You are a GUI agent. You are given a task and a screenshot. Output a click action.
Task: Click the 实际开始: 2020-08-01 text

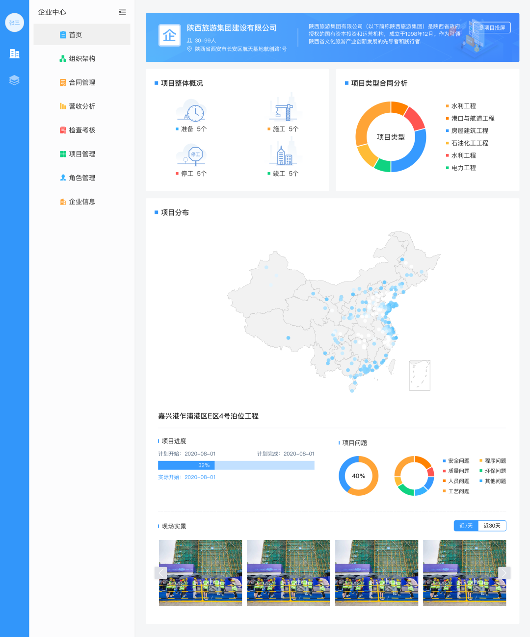click(186, 477)
